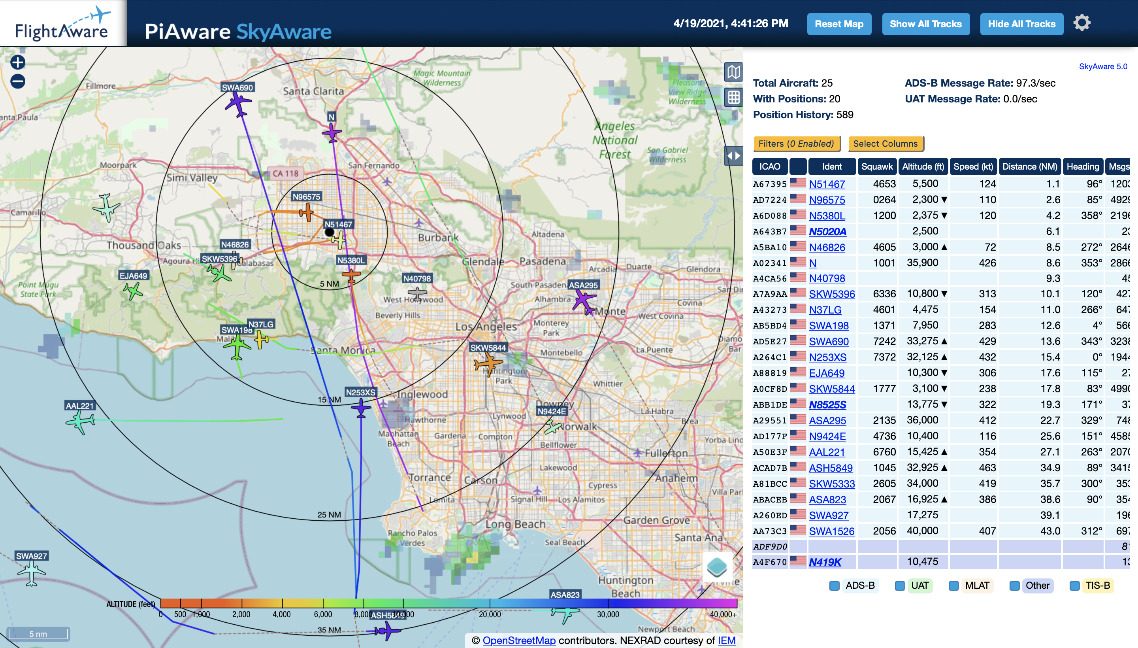
Task: Open the IEM attribution link
Action: (727, 640)
